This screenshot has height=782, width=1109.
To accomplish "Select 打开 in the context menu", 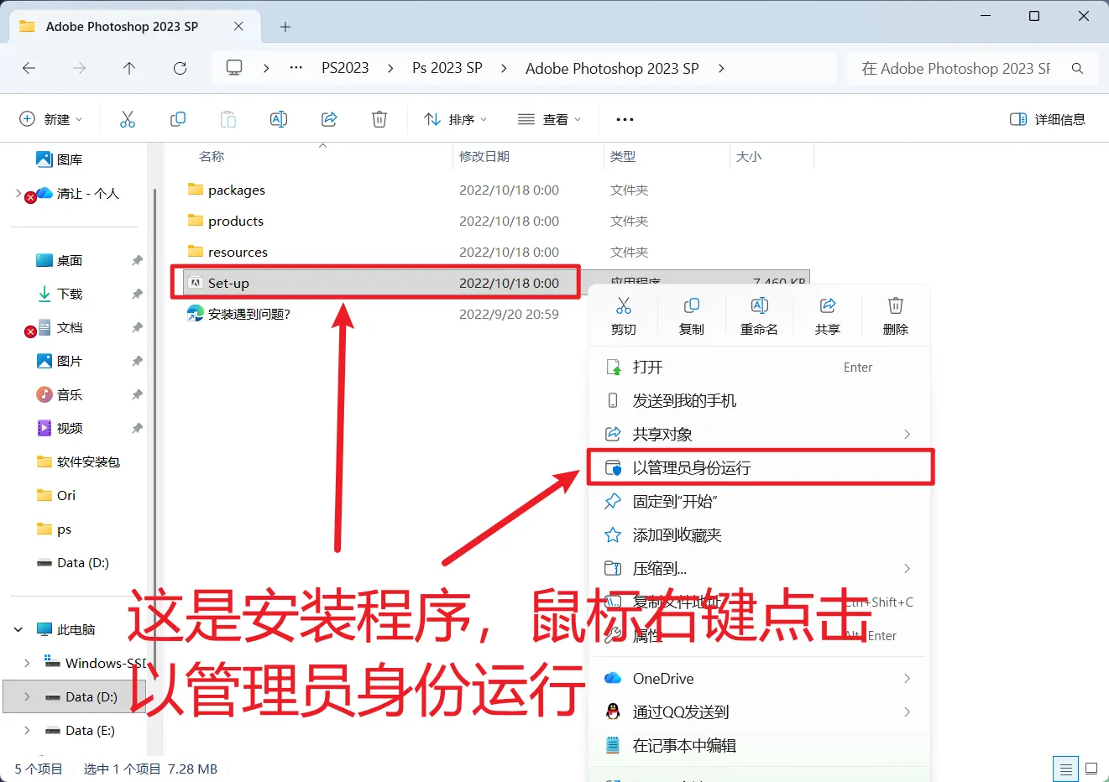I will point(760,368).
